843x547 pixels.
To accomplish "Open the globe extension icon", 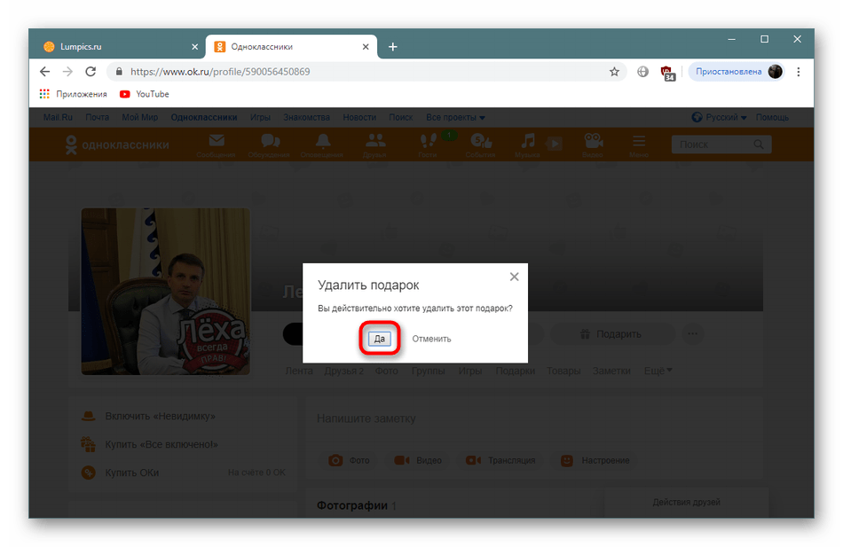I will [642, 72].
